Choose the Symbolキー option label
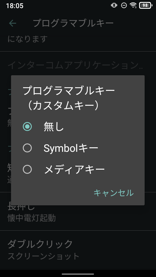156x277 pixels. click(71, 148)
